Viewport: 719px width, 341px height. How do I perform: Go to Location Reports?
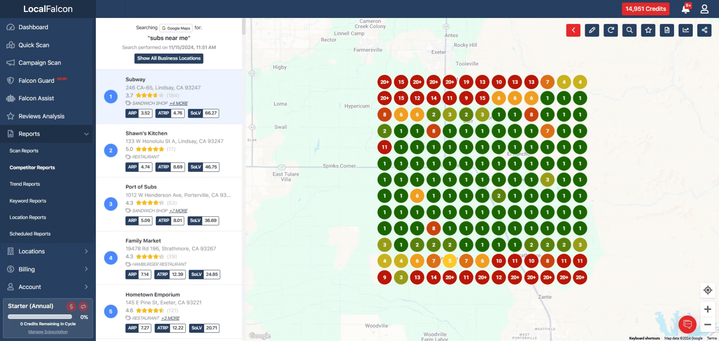(x=28, y=217)
